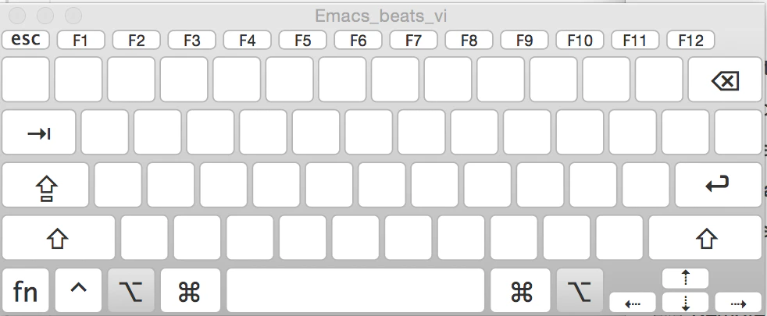Click the return key arrow icon

click(x=717, y=183)
